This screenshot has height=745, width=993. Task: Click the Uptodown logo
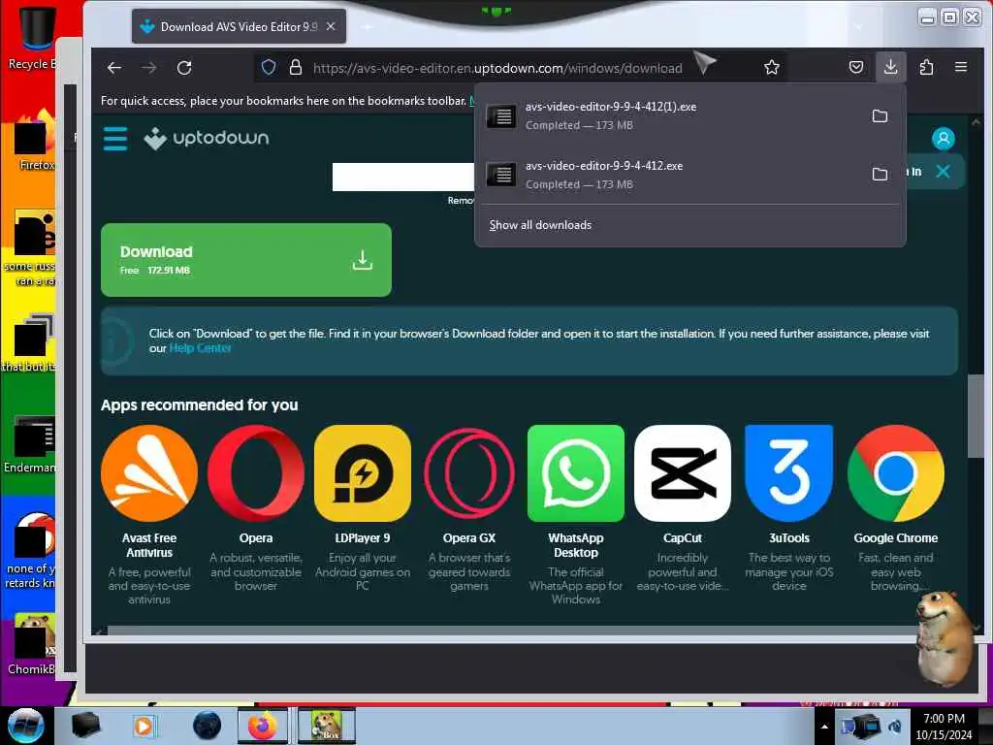(207, 138)
